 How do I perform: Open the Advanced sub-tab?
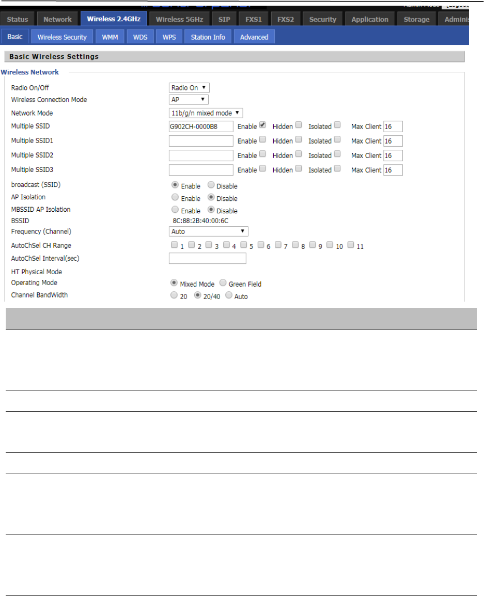[254, 37]
